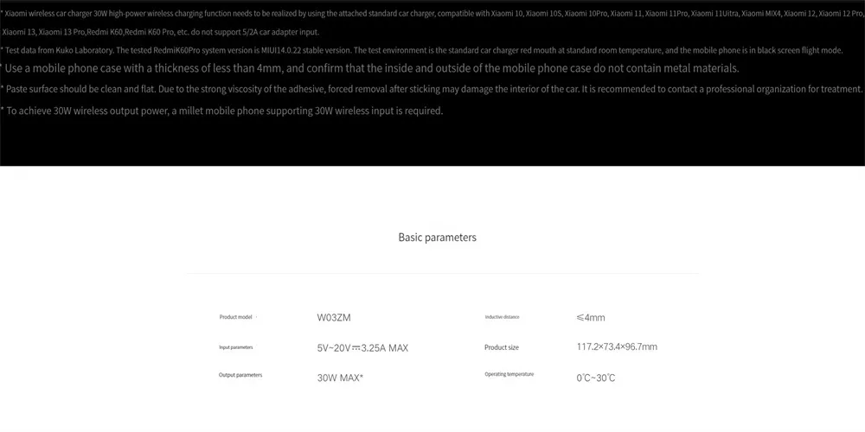Click the divider line under Basic parameters

click(x=442, y=273)
